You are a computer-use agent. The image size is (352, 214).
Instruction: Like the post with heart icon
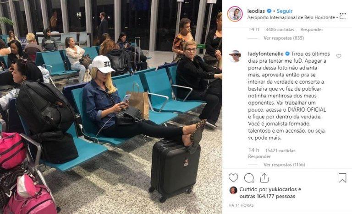[233, 178]
